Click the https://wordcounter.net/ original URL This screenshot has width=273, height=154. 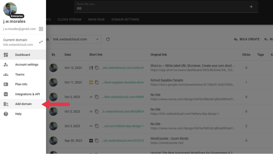tap(167, 143)
